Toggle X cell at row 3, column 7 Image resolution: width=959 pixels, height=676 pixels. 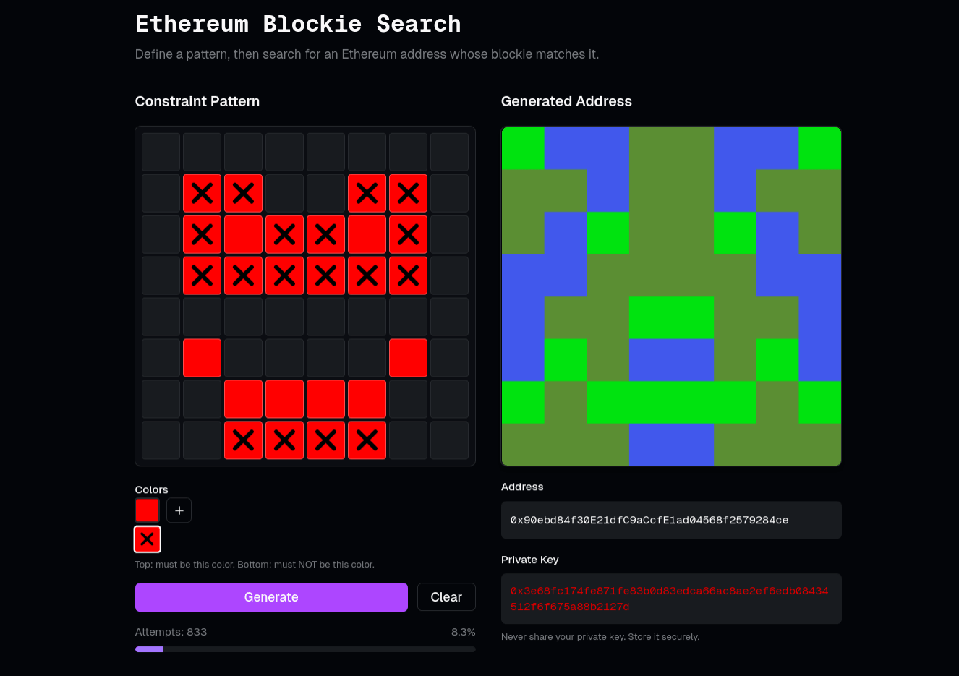point(408,234)
